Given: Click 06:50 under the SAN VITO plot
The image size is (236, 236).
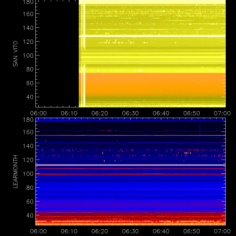Looking at the screenshot, I should (x=191, y=113).
